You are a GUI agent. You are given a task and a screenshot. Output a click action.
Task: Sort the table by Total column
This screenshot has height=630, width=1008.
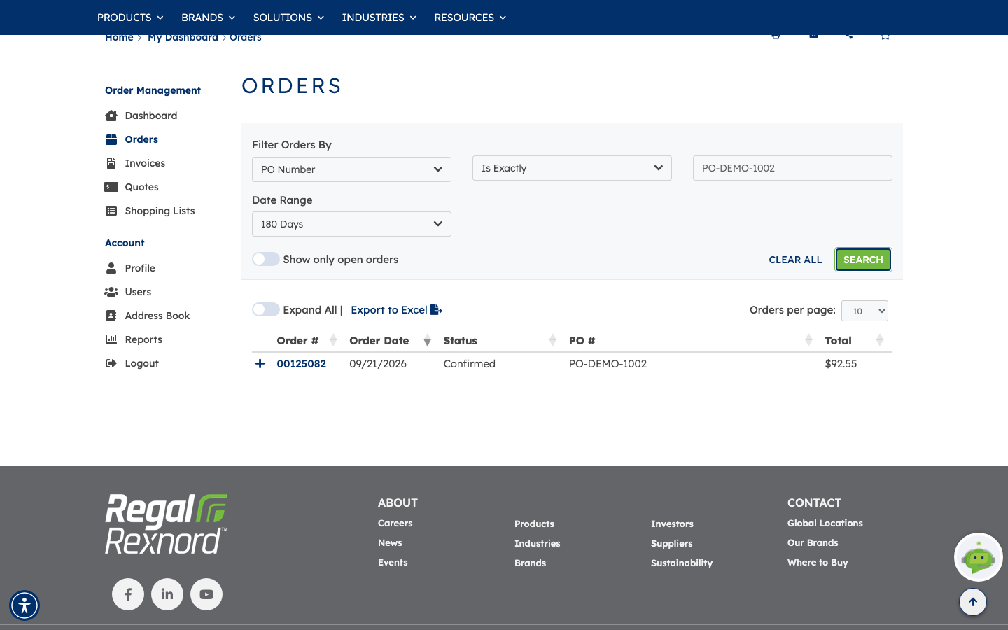click(854, 341)
